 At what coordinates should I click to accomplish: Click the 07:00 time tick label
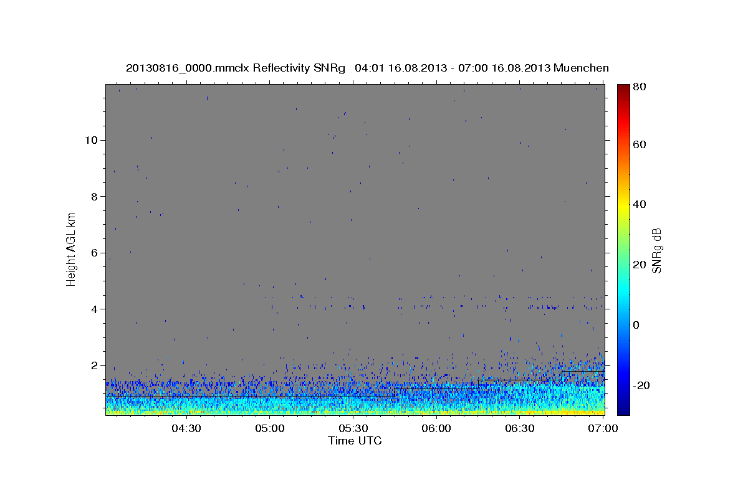click(x=603, y=428)
